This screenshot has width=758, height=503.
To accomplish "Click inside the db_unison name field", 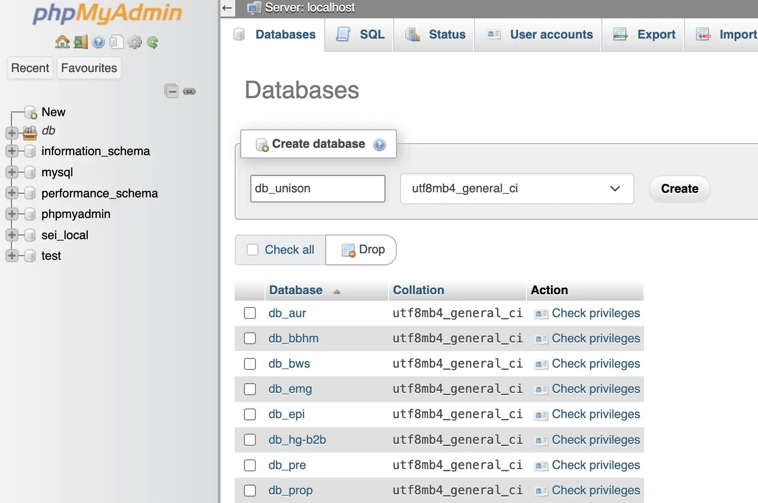I will 317,189.
